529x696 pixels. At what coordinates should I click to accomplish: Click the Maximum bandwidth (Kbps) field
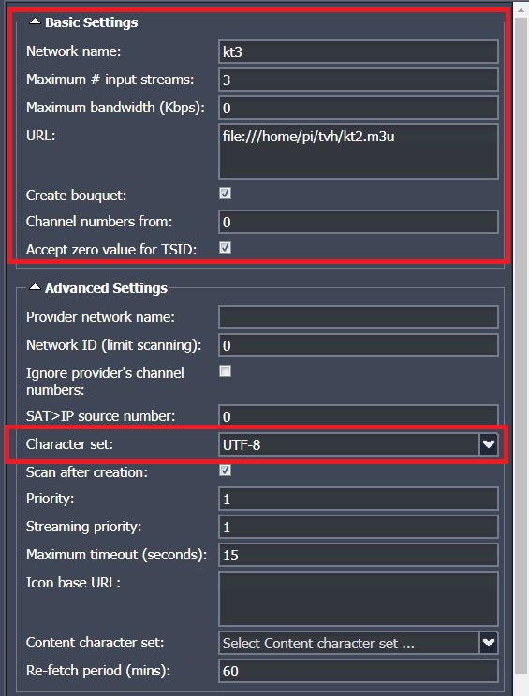(x=358, y=108)
